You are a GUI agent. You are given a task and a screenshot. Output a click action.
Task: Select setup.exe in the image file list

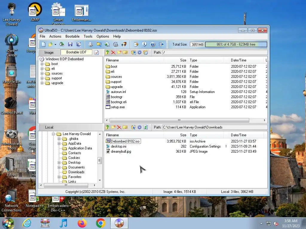click(x=118, y=107)
